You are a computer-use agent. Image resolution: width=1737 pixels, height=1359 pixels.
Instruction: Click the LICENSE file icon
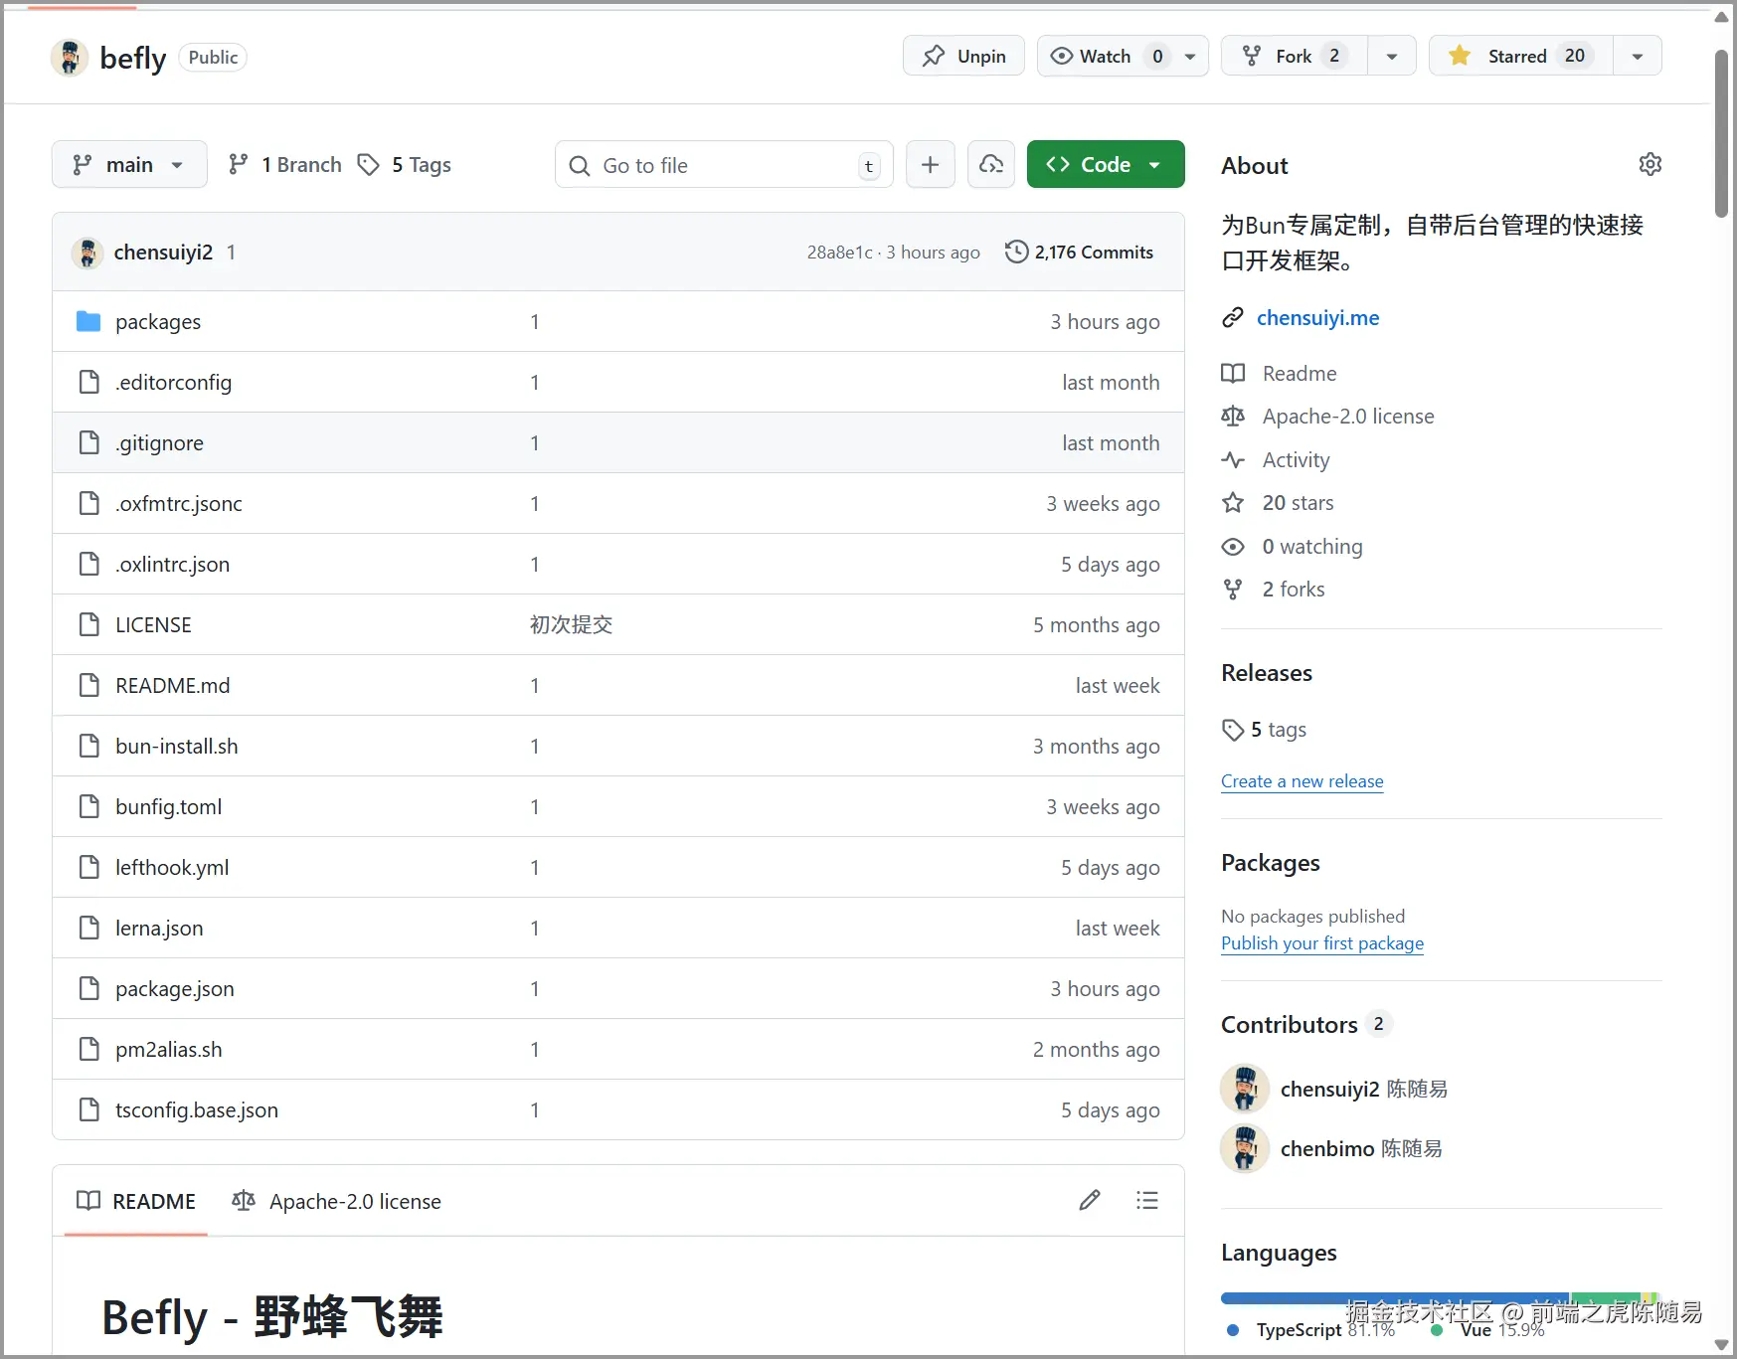[x=88, y=624]
